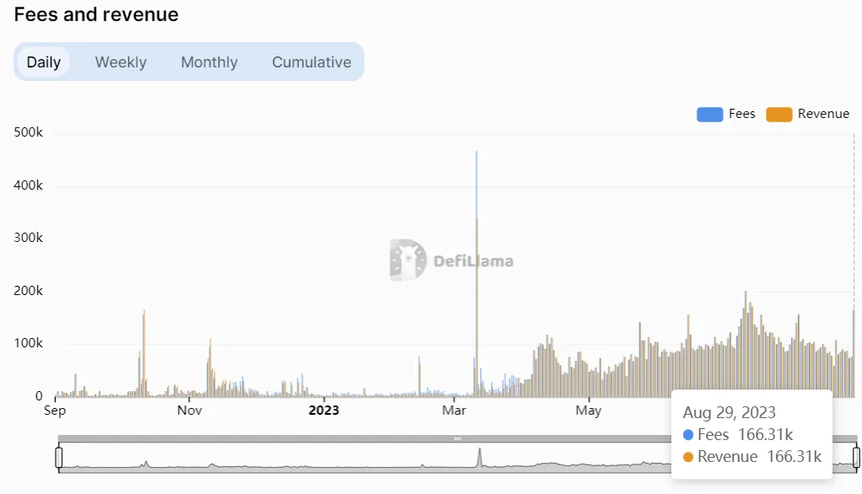The image size is (862, 494).
Task: Toggle the Revenue series in legend
Action: click(807, 114)
